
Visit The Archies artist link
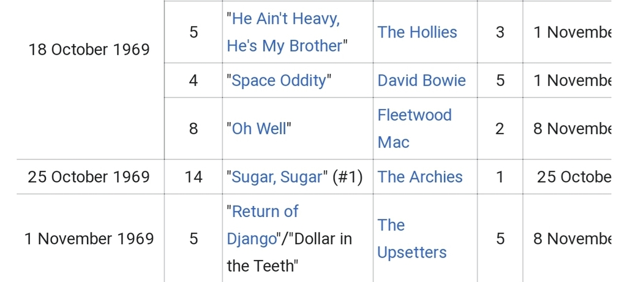click(x=420, y=177)
